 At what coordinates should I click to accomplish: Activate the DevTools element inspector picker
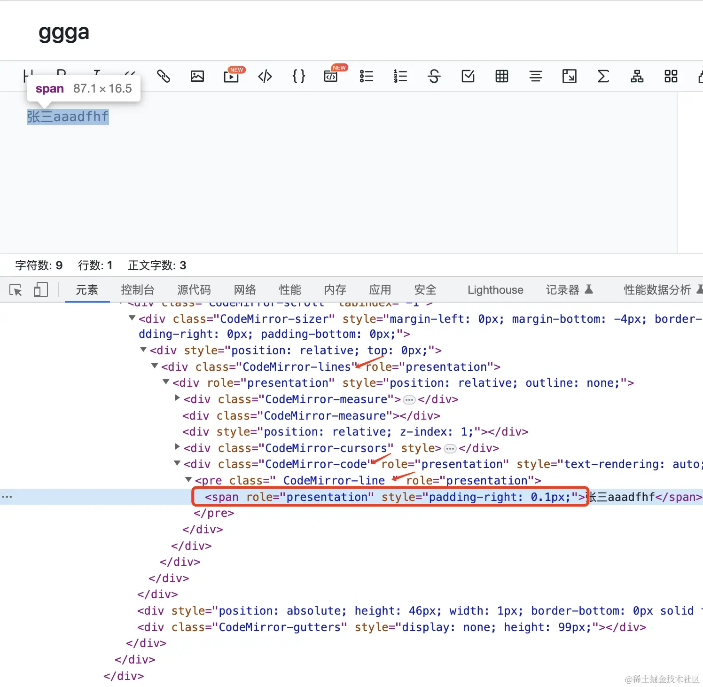(16, 290)
